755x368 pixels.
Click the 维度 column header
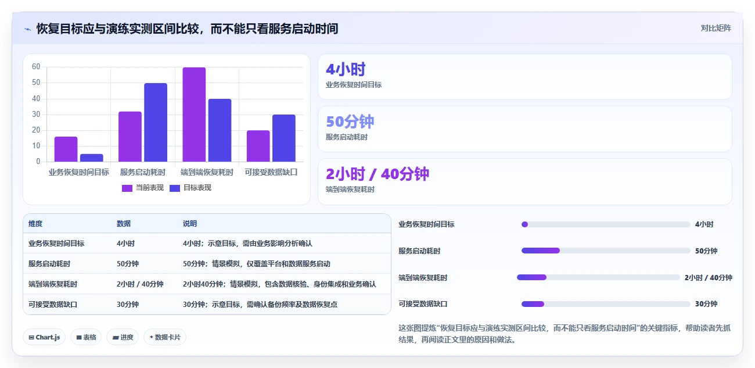point(35,224)
